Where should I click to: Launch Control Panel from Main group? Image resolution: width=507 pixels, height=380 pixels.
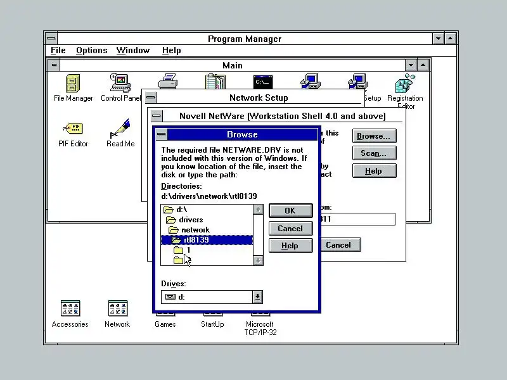click(120, 83)
